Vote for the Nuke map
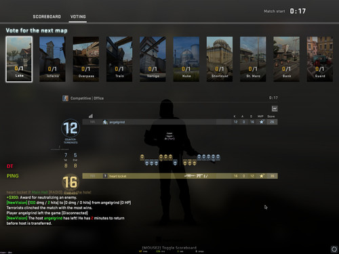339x254 pixels. [x=186, y=59]
